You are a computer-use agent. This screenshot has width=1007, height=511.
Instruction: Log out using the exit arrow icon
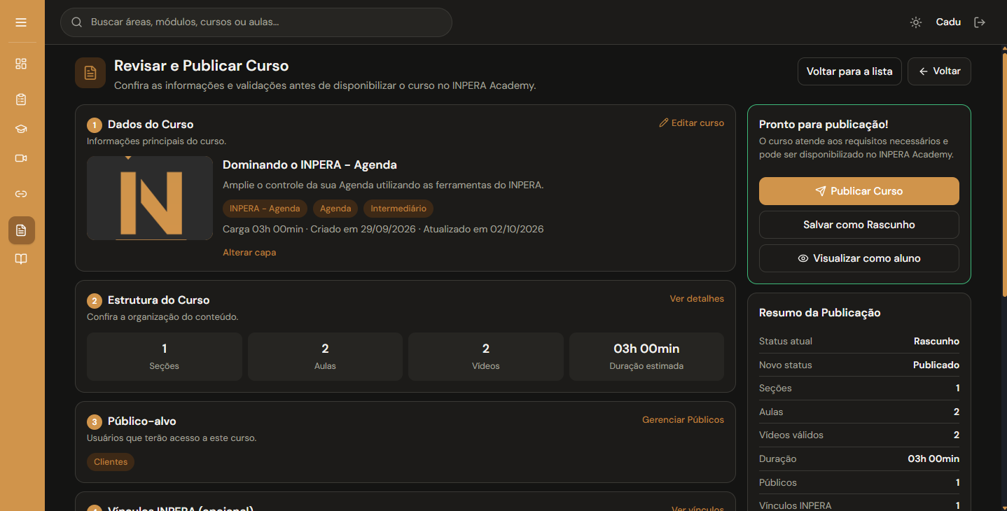coord(980,22)
